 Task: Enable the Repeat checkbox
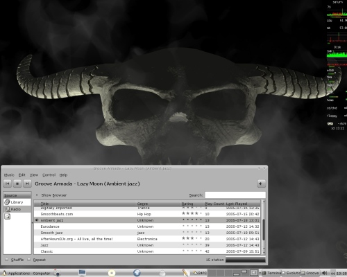click(x=28, y=260)
